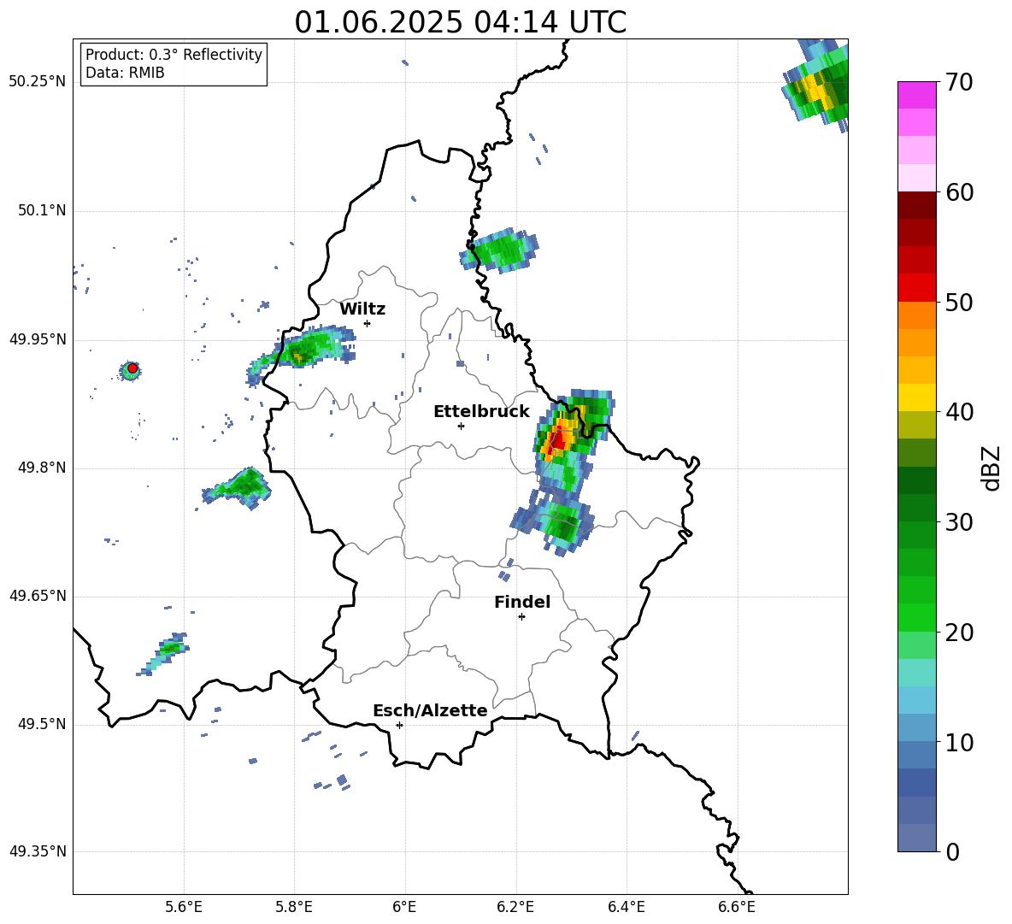
Task: Click the small echo streak near 5.6°E 49.6°N
Action: pos(163,654)
